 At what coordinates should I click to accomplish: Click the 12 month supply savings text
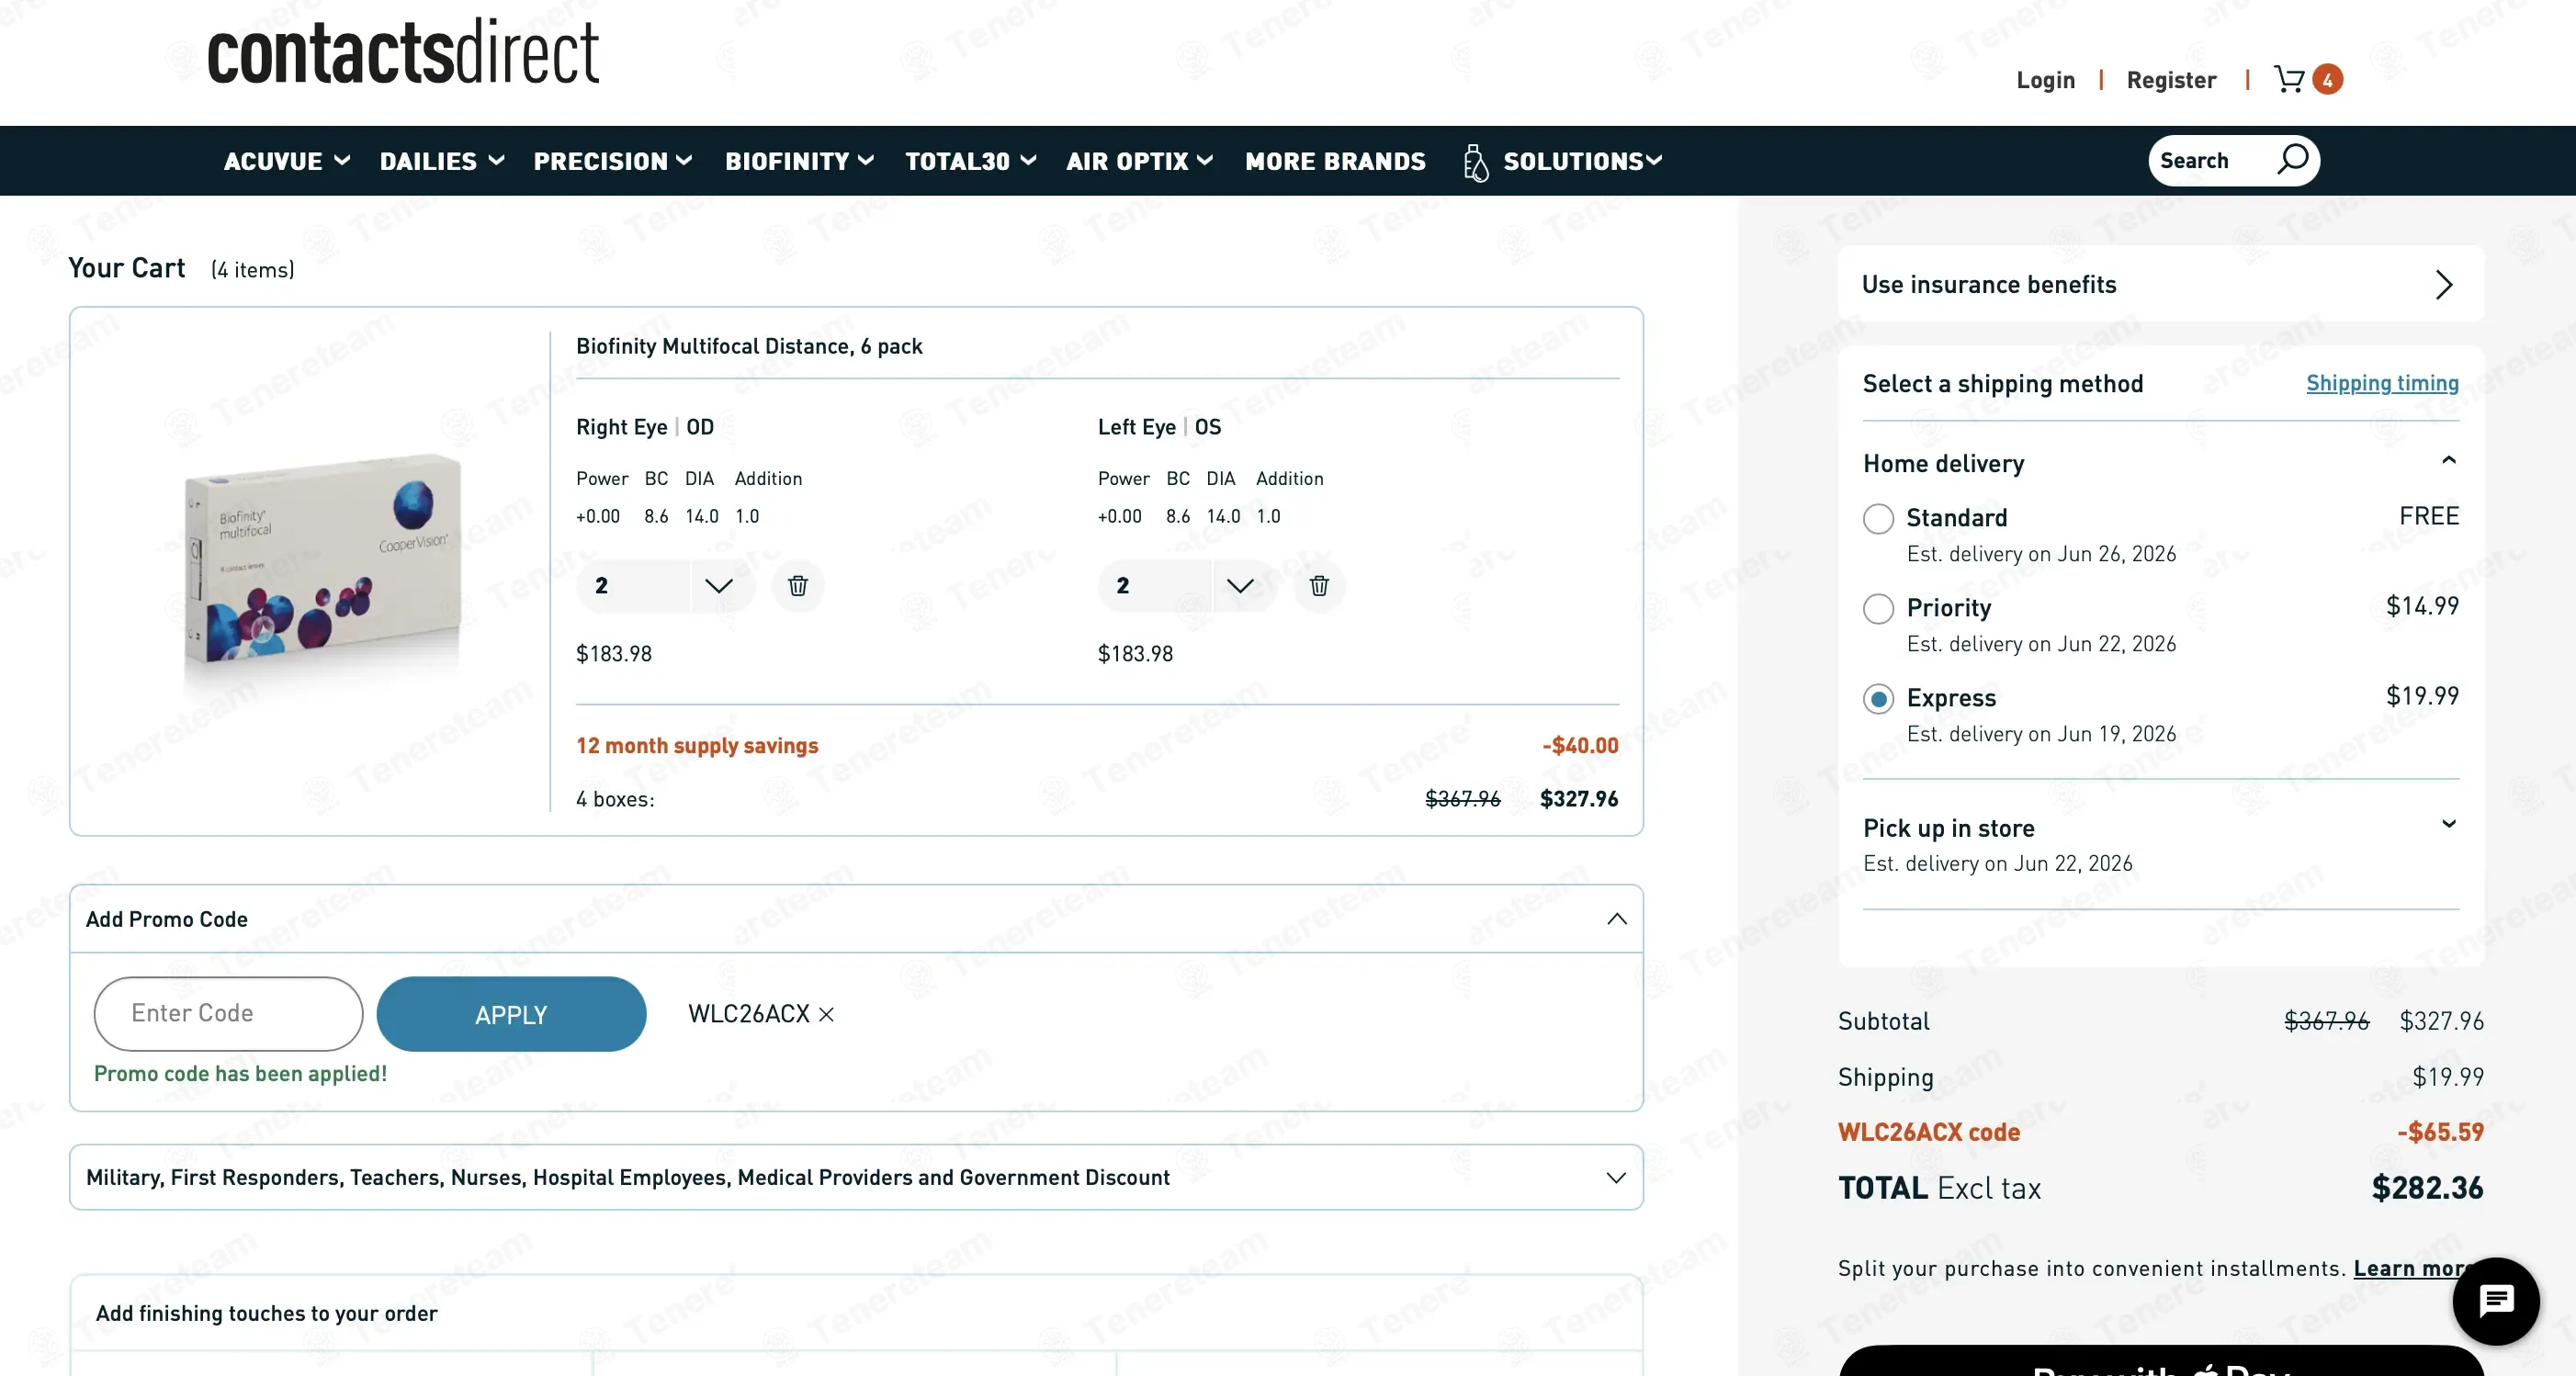(697, 746)
